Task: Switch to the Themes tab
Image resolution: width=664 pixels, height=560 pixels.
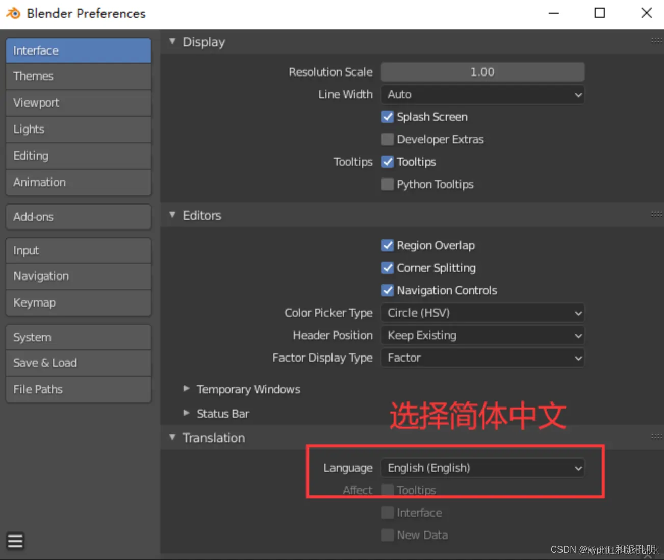Action: (x=79, y=77)
